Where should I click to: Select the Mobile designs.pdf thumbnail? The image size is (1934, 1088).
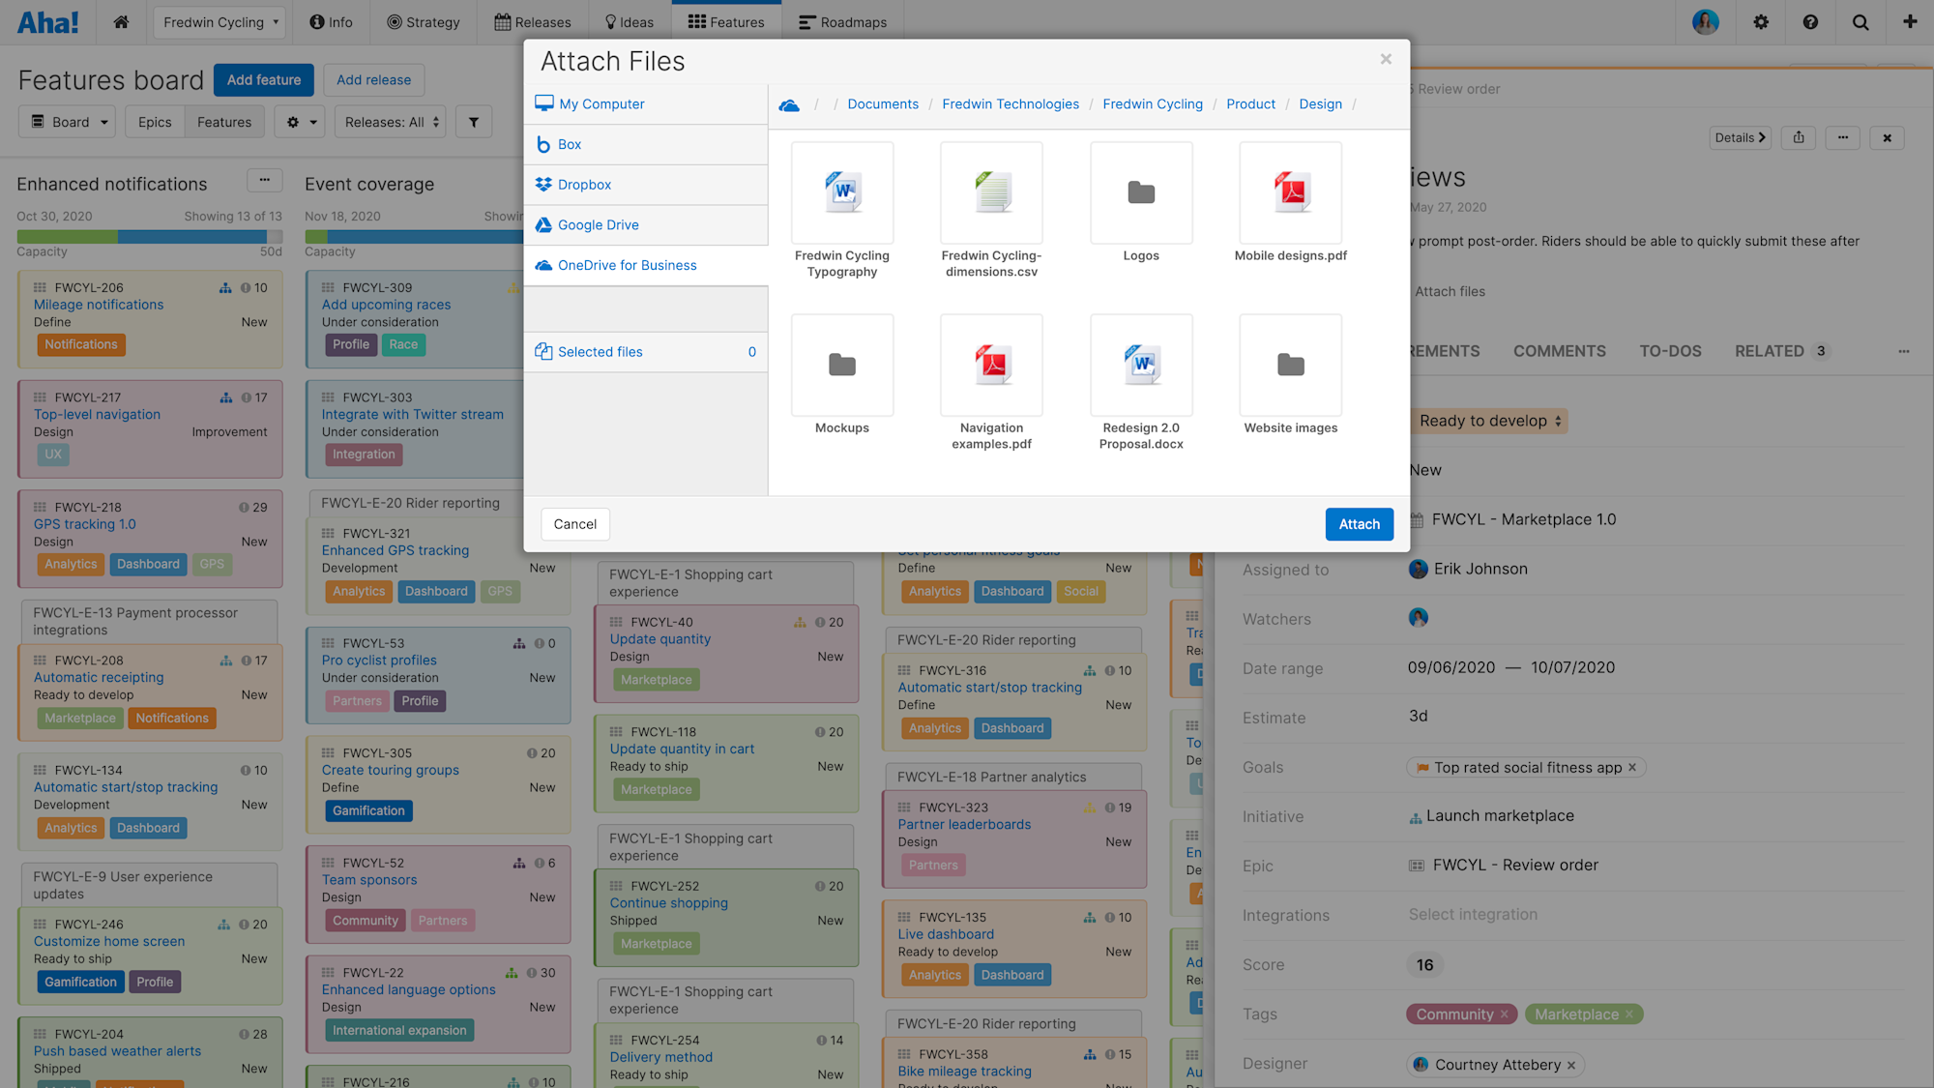[x=1290, y=192]
